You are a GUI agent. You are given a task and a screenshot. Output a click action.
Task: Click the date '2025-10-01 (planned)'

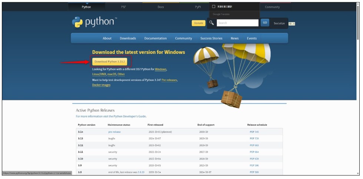160,132
